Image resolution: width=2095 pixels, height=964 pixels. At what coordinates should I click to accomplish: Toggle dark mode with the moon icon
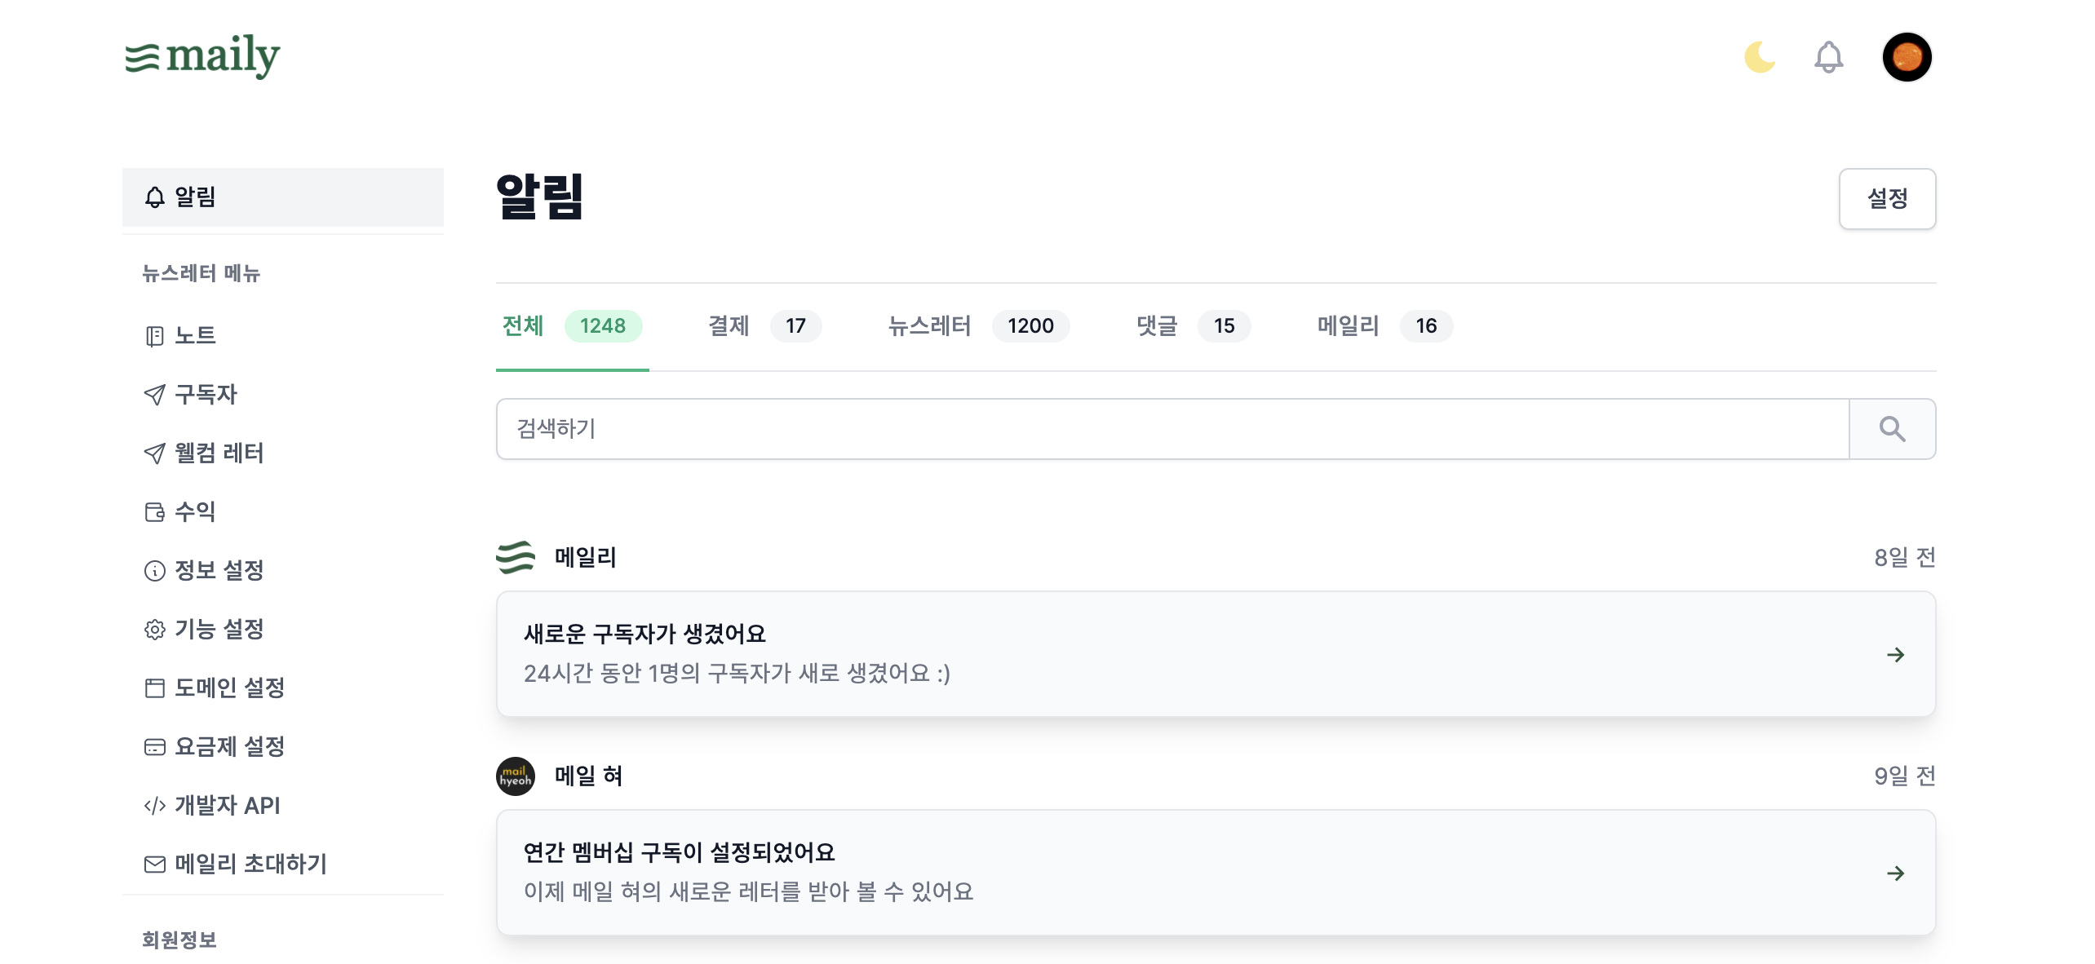(x=1760, y=57)
